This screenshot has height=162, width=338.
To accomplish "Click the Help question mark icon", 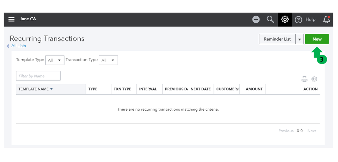I will tap(298, 20).
